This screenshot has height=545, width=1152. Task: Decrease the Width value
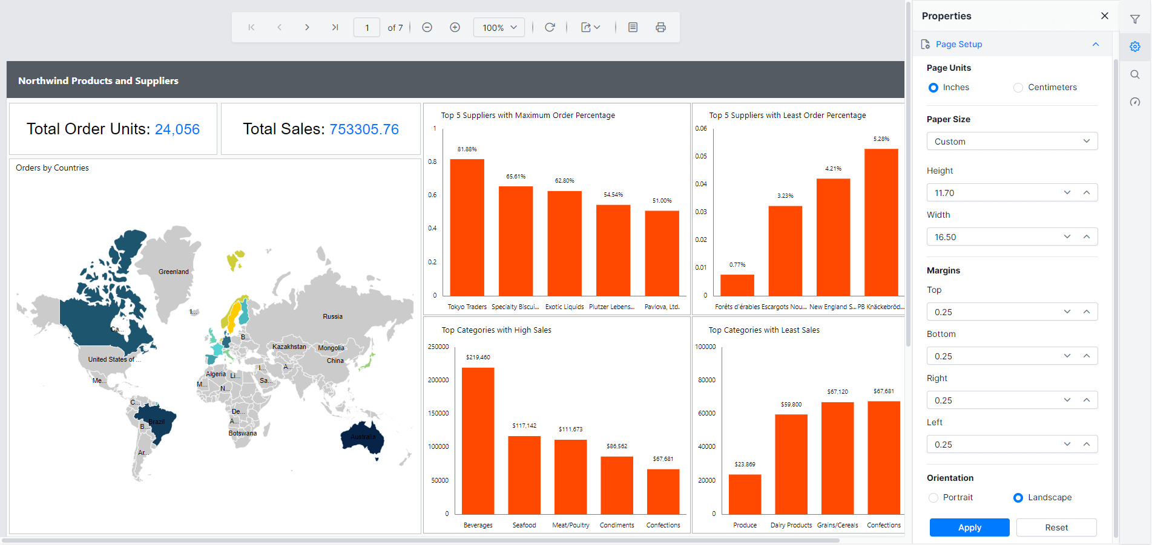click(x=1067, y=237)
